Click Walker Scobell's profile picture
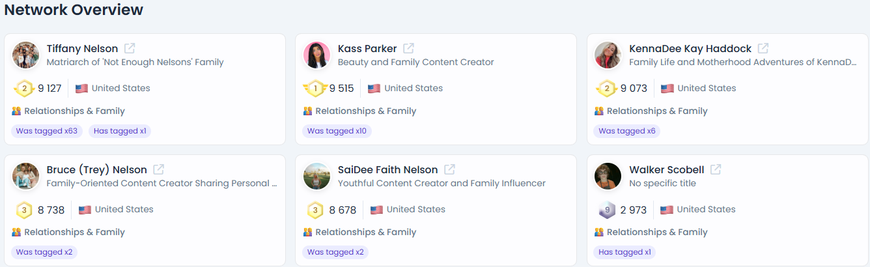Screen dimensions: 870x267 (x=608, y=176)
